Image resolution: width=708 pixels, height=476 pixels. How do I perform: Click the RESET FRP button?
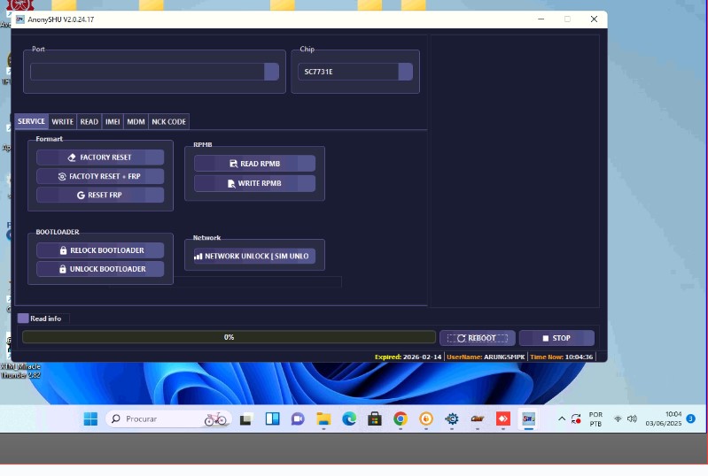pyautogui.click(x=100, y=195)
